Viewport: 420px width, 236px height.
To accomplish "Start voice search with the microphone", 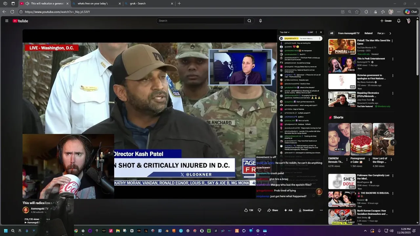I will pos(261,21).
